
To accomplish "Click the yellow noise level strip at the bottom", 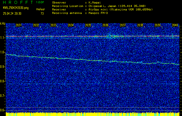I will (93, 114).
